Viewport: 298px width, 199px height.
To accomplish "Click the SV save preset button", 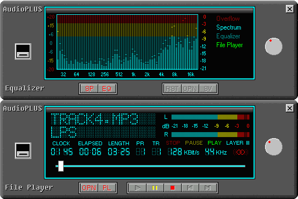I will coord(207,89).
